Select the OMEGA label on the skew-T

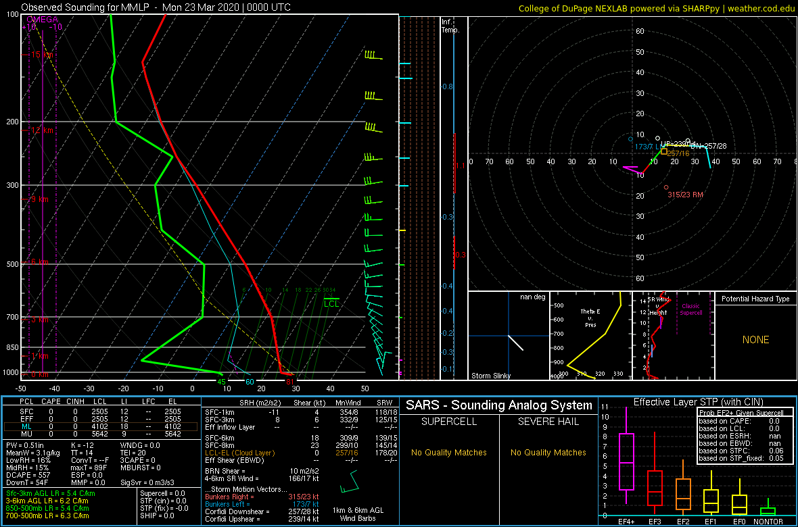coord(42,20)
